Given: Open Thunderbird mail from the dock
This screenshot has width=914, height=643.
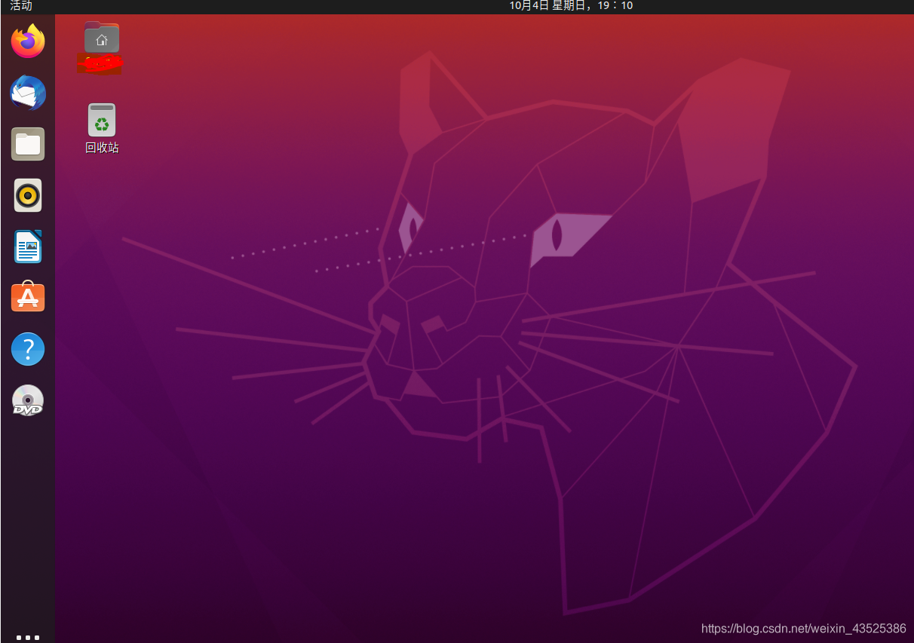Looking at the screenshot, I should pos(28,93).
